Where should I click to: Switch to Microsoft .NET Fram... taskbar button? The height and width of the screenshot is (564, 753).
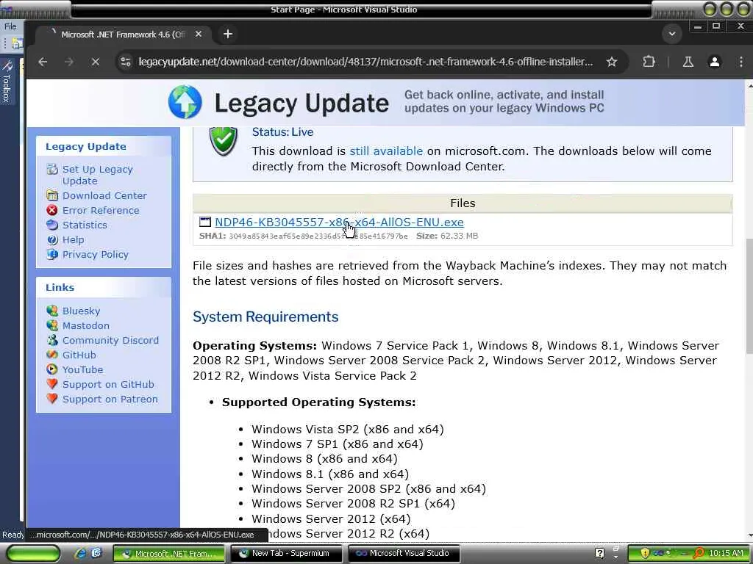click(169, 554)
